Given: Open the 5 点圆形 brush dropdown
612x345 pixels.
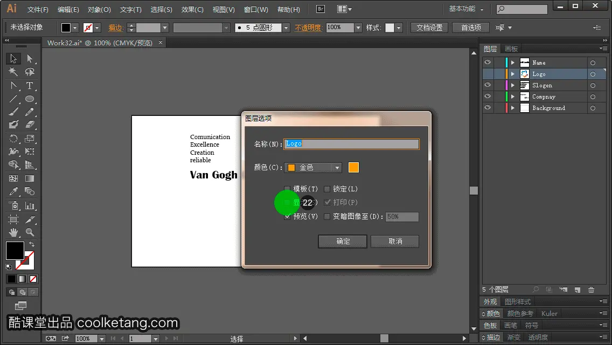Looking at the screenshot, I should pyautogui.click(x=286, y=27).
